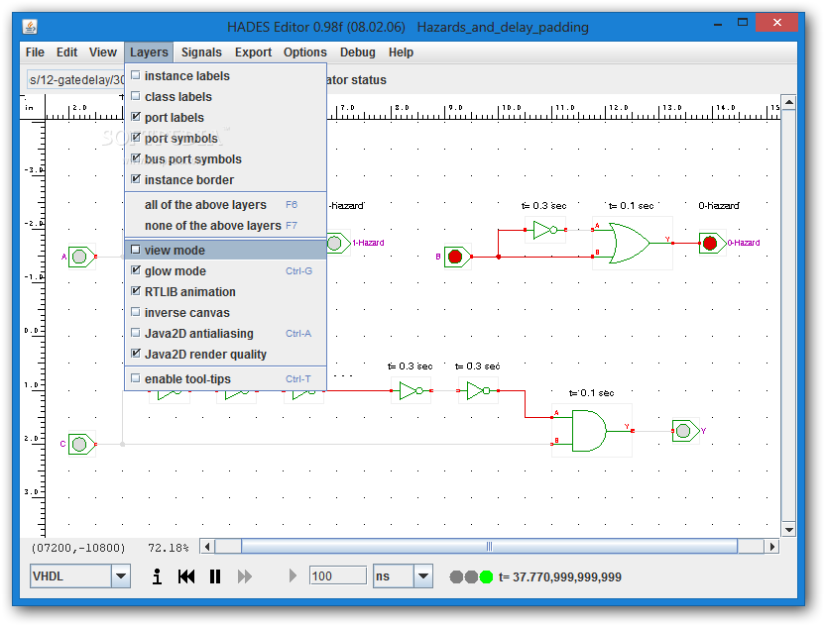Click output pin Y symbol
The image size is (825, 626).
(x=685, y=431)
